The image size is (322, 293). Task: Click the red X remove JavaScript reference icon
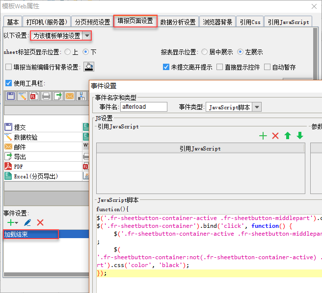pyautogui.click(x=275, y=136)
